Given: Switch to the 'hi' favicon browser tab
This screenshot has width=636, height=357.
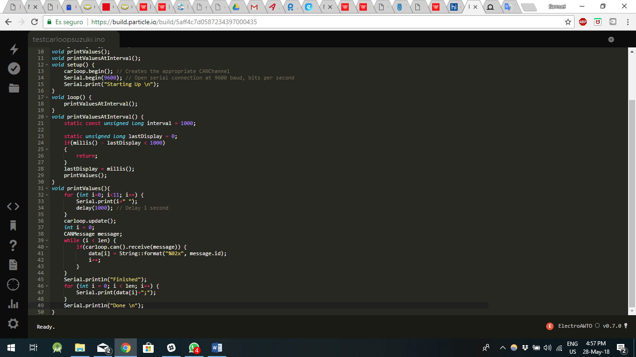Looking at the screenshot, I should (x=453, y=7).
